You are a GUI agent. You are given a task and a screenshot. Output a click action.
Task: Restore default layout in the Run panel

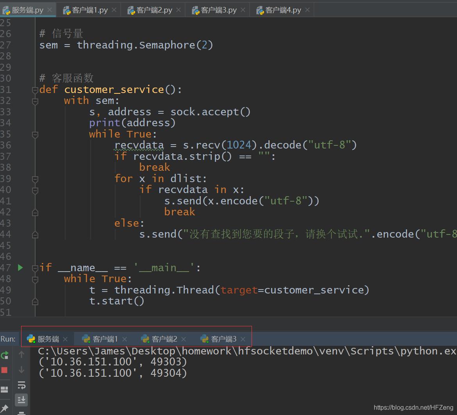point(5,389)
